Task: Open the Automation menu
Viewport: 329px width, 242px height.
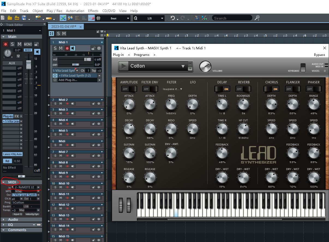Action: (x=75, y=11)
